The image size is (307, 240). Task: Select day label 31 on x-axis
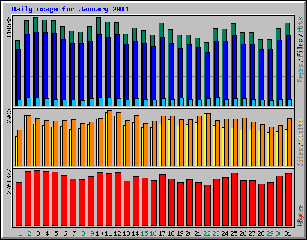coord(288,233)
